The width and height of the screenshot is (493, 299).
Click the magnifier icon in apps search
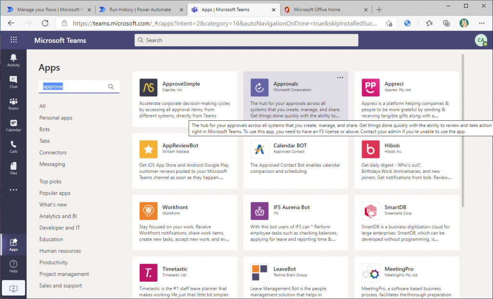(x=111, y=87)
